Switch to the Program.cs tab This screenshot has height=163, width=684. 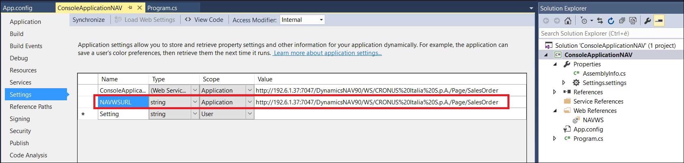[162, 8]
